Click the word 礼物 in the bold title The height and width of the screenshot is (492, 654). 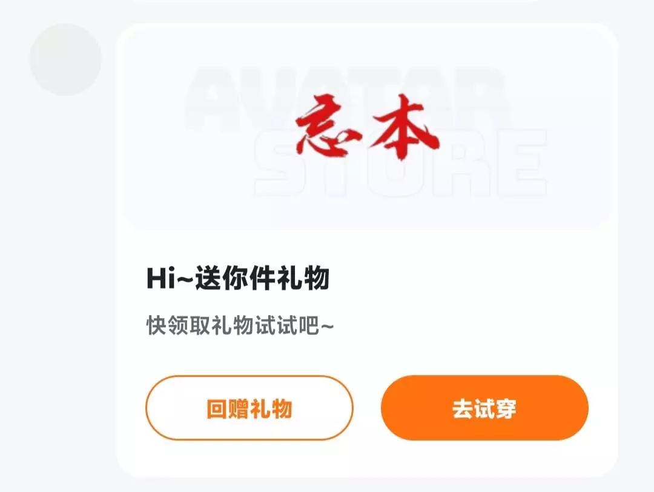tap(303, 278)
